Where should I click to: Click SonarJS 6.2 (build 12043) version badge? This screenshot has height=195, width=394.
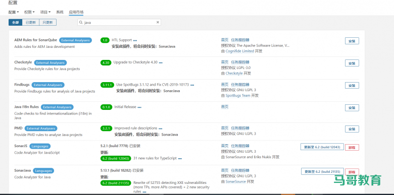[x=116, y=158]
